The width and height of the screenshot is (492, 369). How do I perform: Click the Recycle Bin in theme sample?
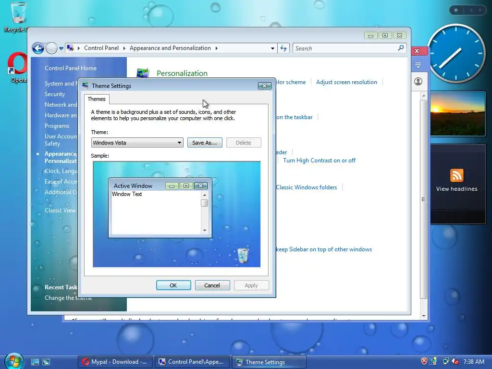coord(243,255)
